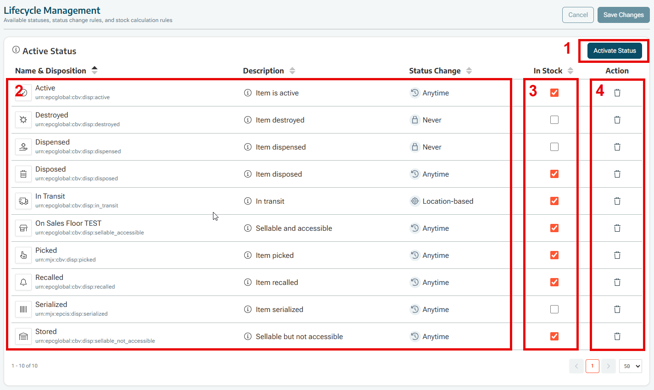Image resolution: width=654 pixels, height=390 pixels.
Task: Click clock icon beside Disposed's Anytime
Action: click(x=415, y=174)
